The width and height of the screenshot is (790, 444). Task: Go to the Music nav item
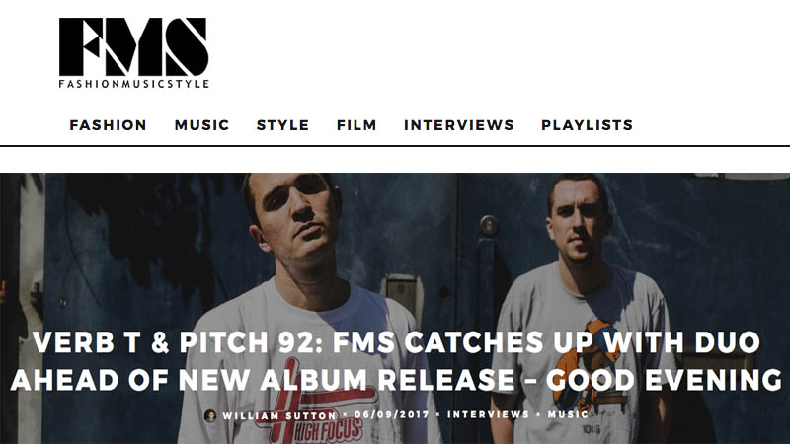(x=201, y=125)
